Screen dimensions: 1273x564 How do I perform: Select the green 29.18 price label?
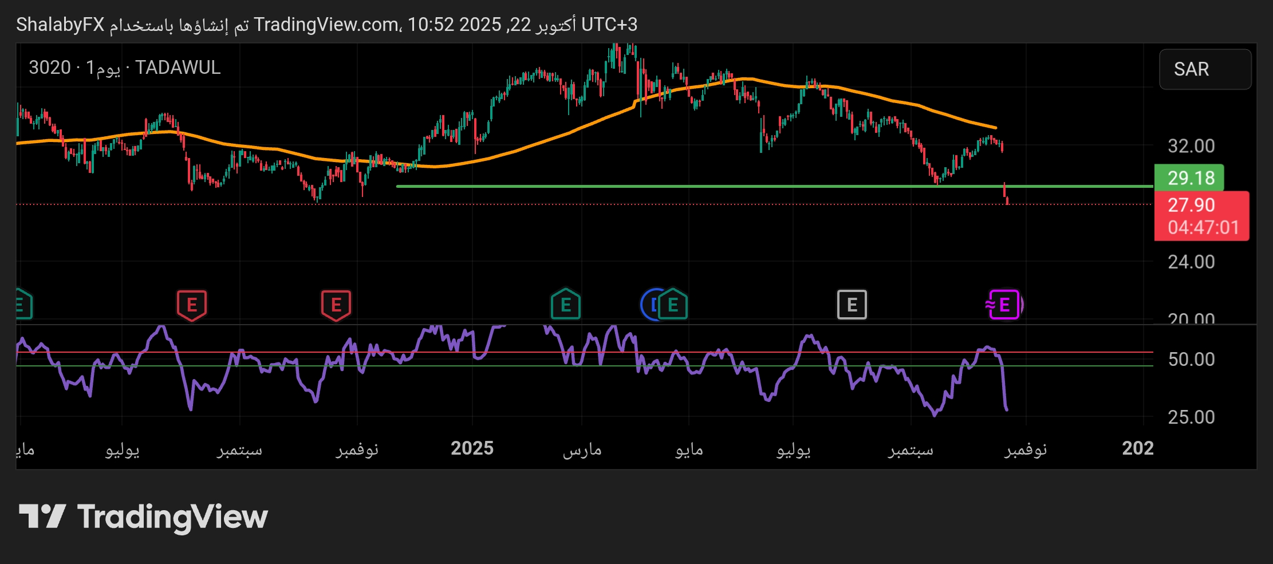1189,178
